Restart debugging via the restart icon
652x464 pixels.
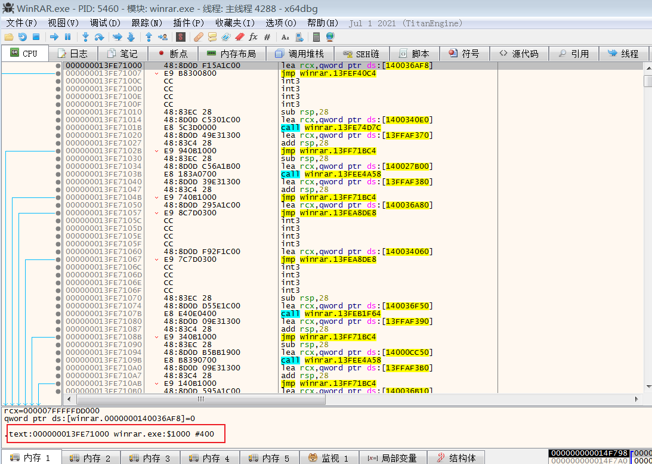click(22, 36)
